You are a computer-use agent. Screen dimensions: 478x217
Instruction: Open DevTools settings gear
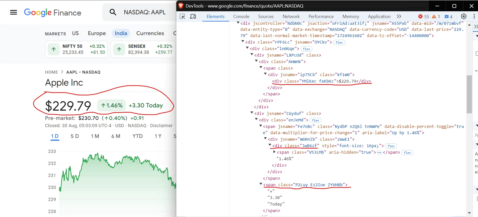tap(463, 17)
